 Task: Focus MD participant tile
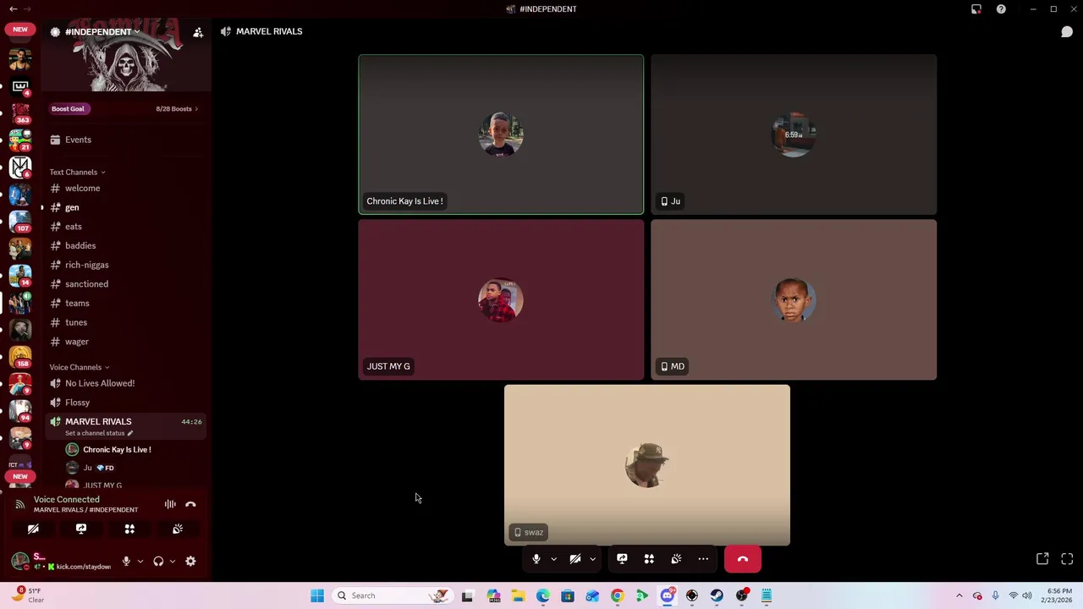tap(794, 299)
